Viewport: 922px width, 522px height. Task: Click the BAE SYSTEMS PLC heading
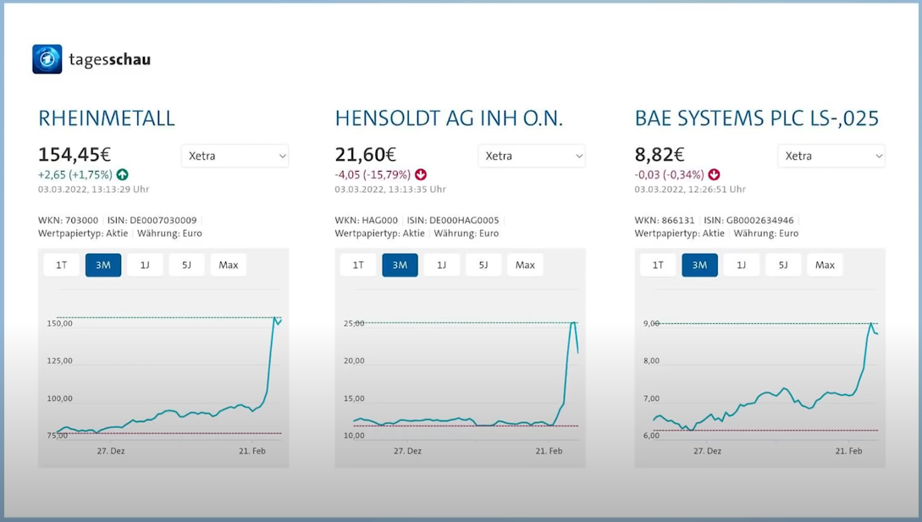pyautogui.click(x=757, y=118)
